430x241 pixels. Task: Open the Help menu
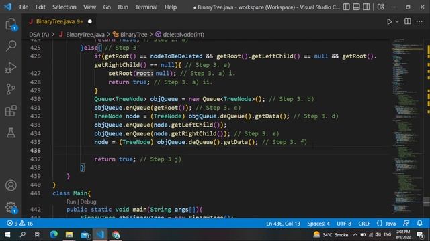pyautogui.click(x=171, y=7)
